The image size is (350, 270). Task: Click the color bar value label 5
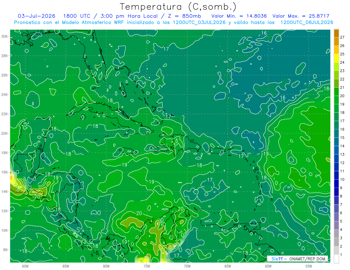341,221
